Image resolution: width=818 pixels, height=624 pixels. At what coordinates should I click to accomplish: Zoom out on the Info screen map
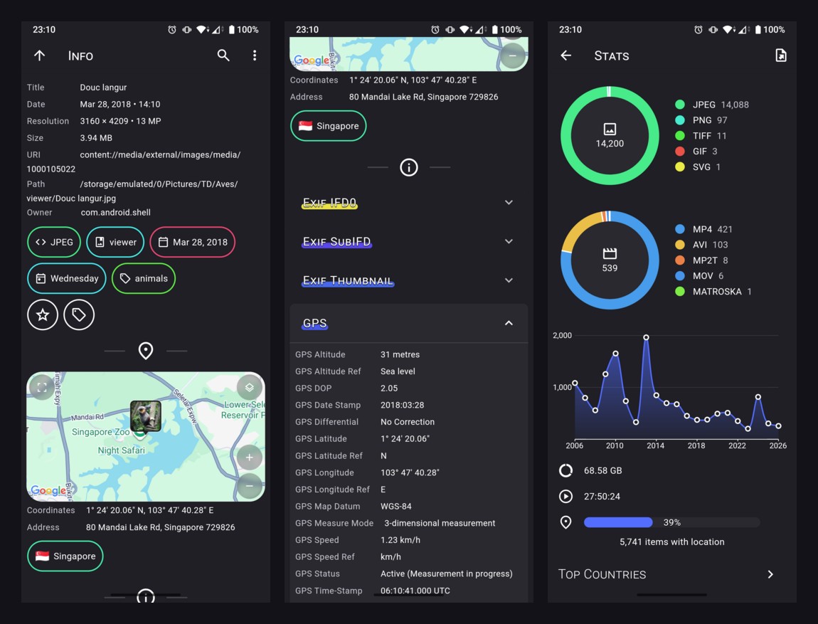tap(250, 486)
